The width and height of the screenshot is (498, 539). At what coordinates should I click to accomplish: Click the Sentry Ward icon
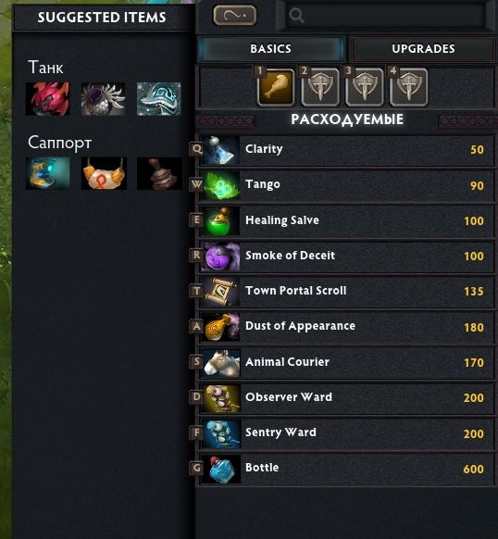pos(220,433)
